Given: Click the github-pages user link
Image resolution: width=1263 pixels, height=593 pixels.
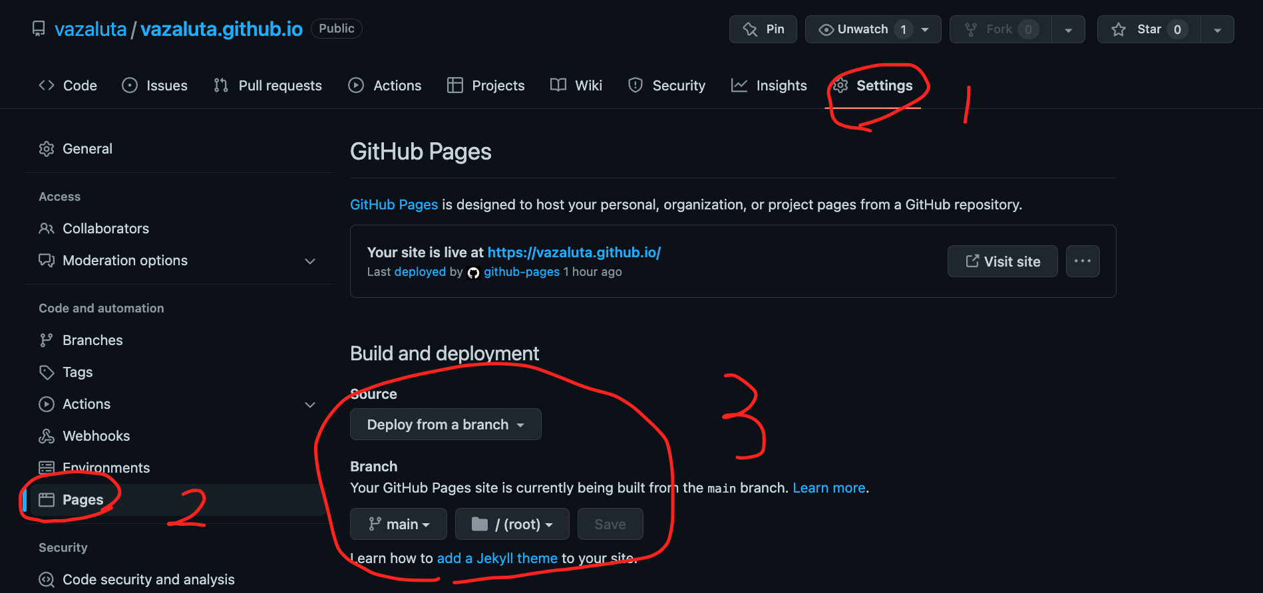Looking at the screenshot, I should pos(522,272).
